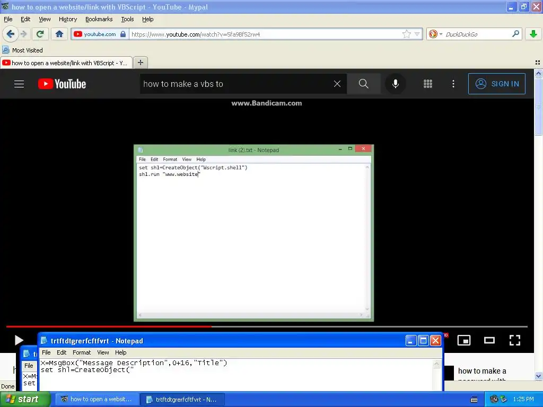543x407 pixels.
Task: Open File menu of background Notepad
Action: 29,366
